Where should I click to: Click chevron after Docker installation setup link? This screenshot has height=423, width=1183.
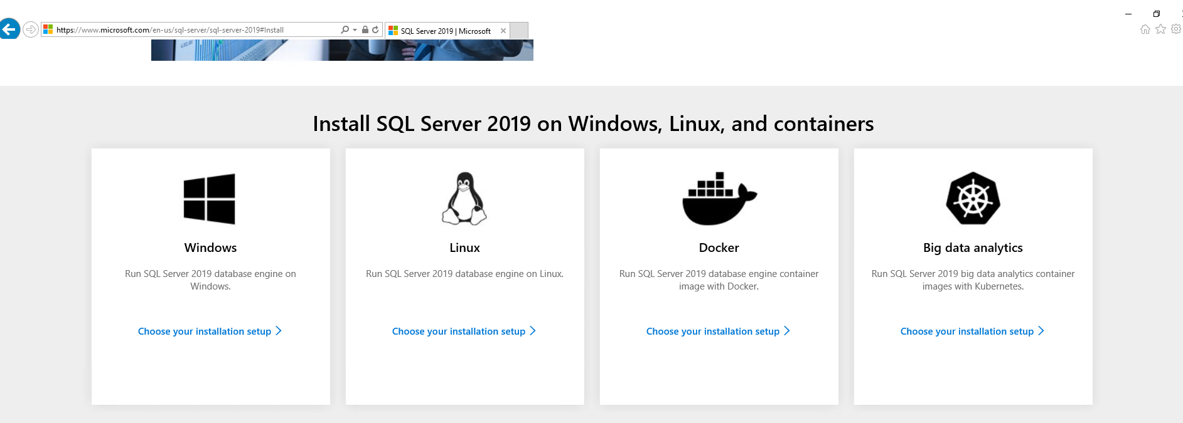point(787,331)
